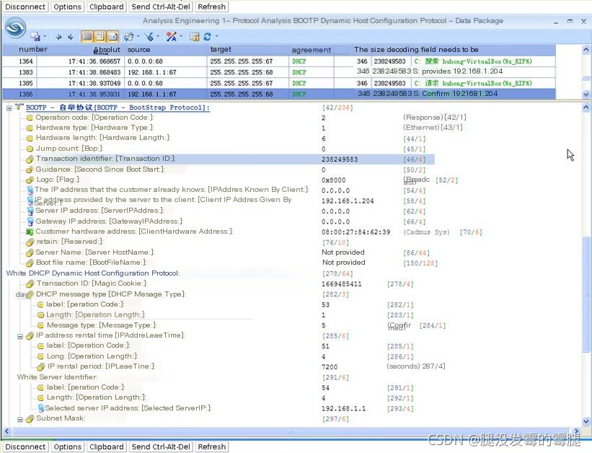Select the Transaction identifier tree row

click(x=230, y=159)
